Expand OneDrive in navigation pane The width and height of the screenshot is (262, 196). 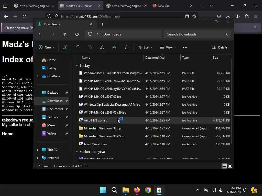coord(37,76)
